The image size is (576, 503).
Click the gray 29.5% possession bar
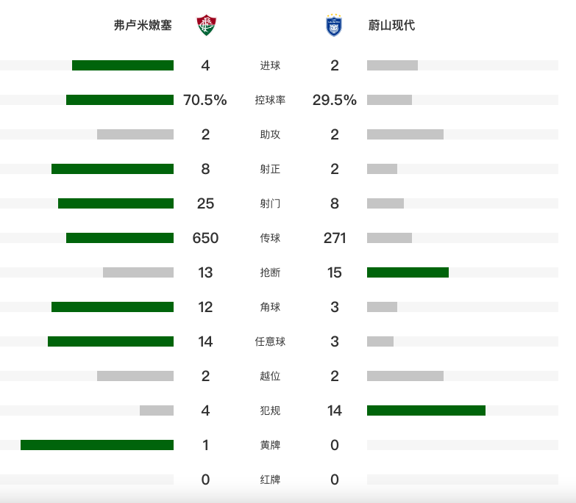[x=389, y=100]
